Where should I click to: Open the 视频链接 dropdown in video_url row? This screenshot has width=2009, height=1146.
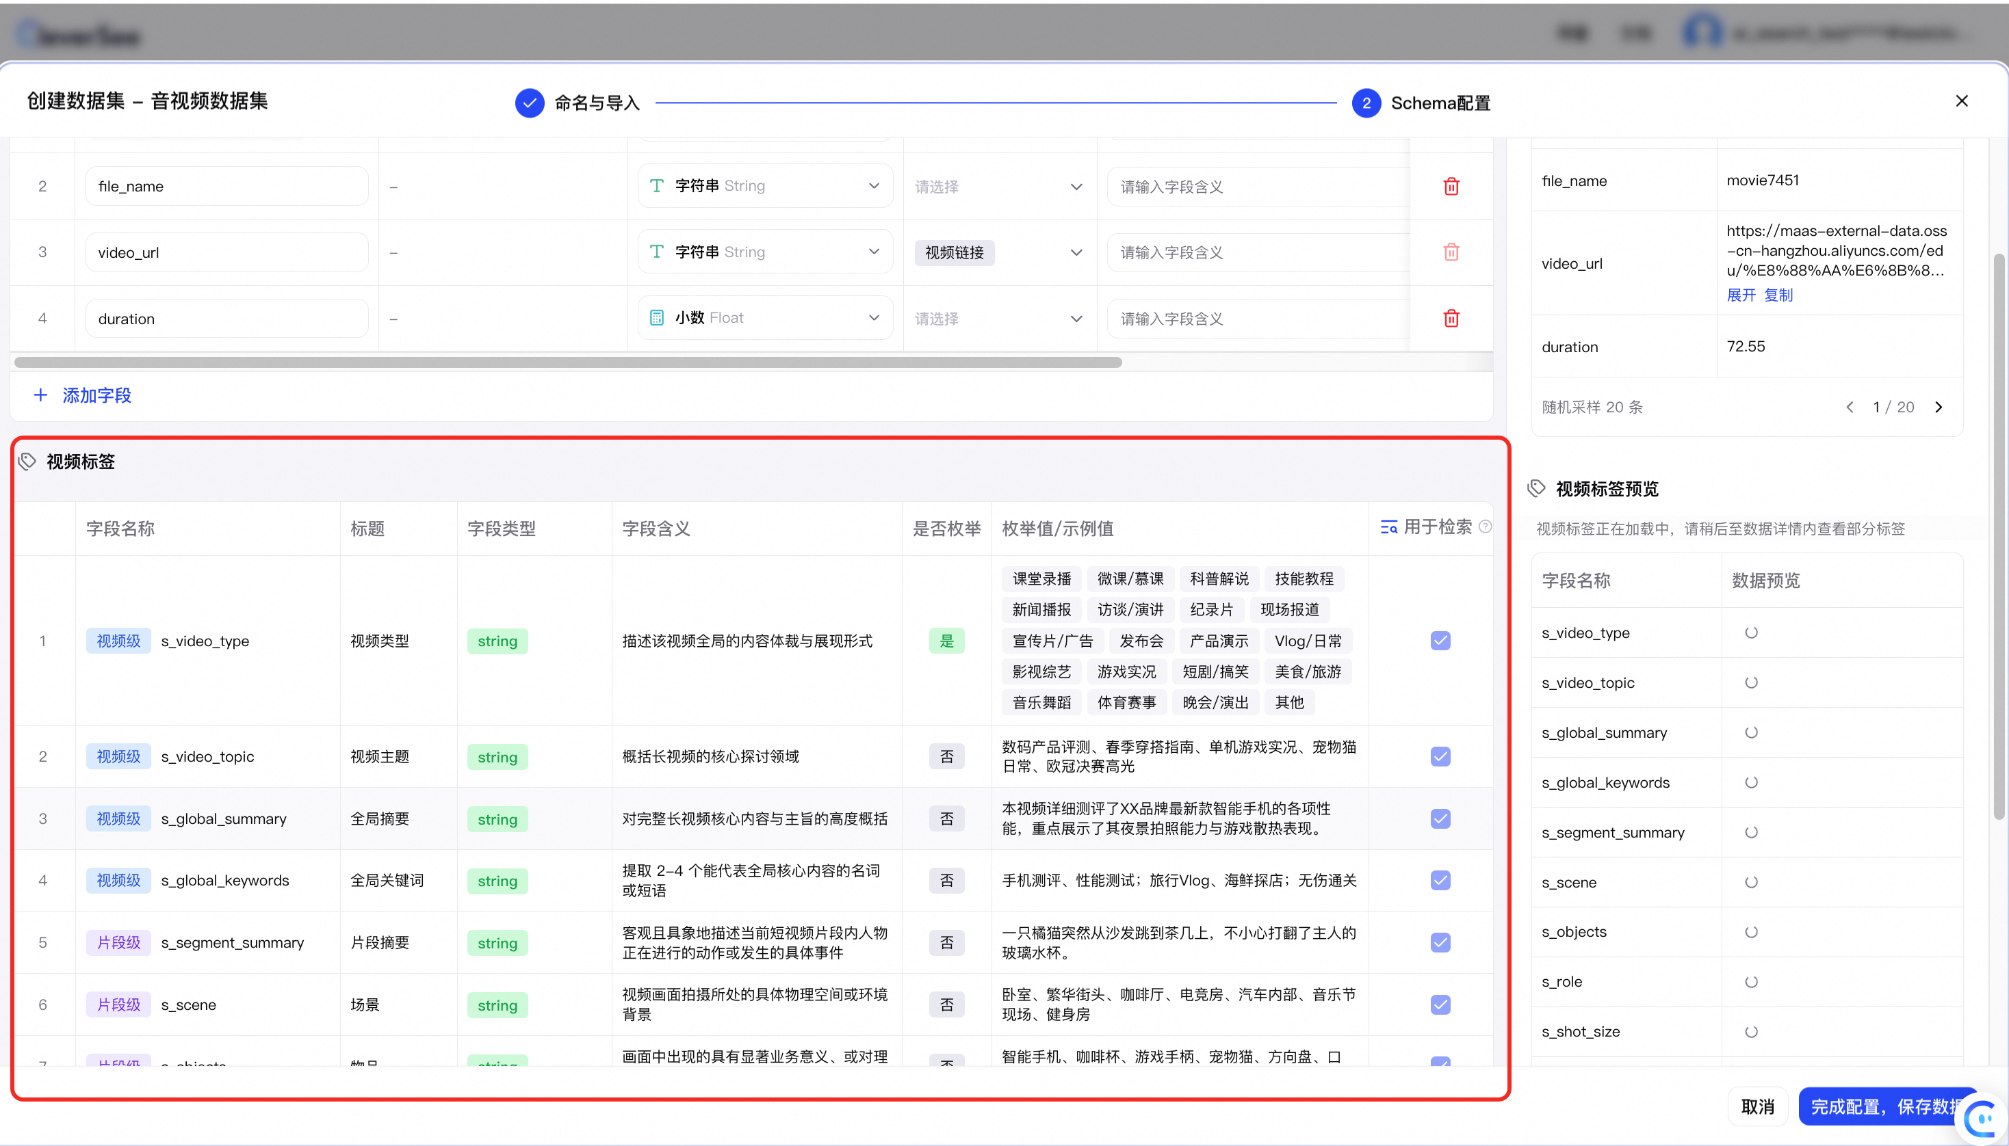tap(998, 253)
